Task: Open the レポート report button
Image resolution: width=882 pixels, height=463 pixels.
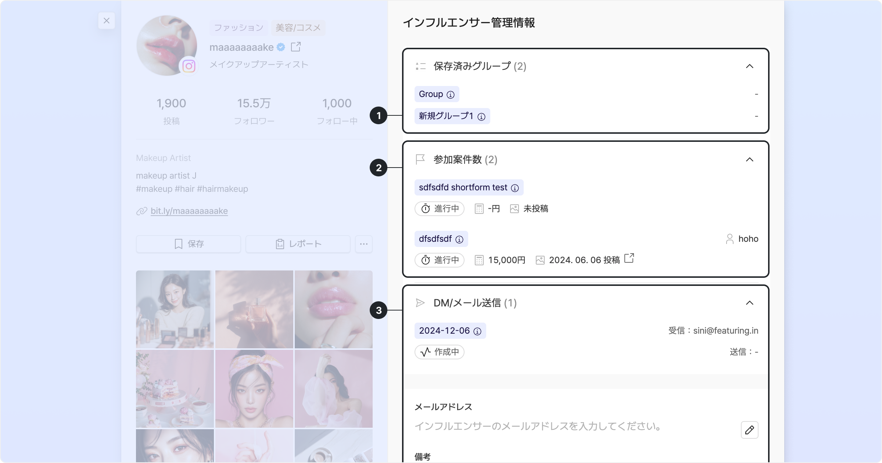Action: [298, 244]
